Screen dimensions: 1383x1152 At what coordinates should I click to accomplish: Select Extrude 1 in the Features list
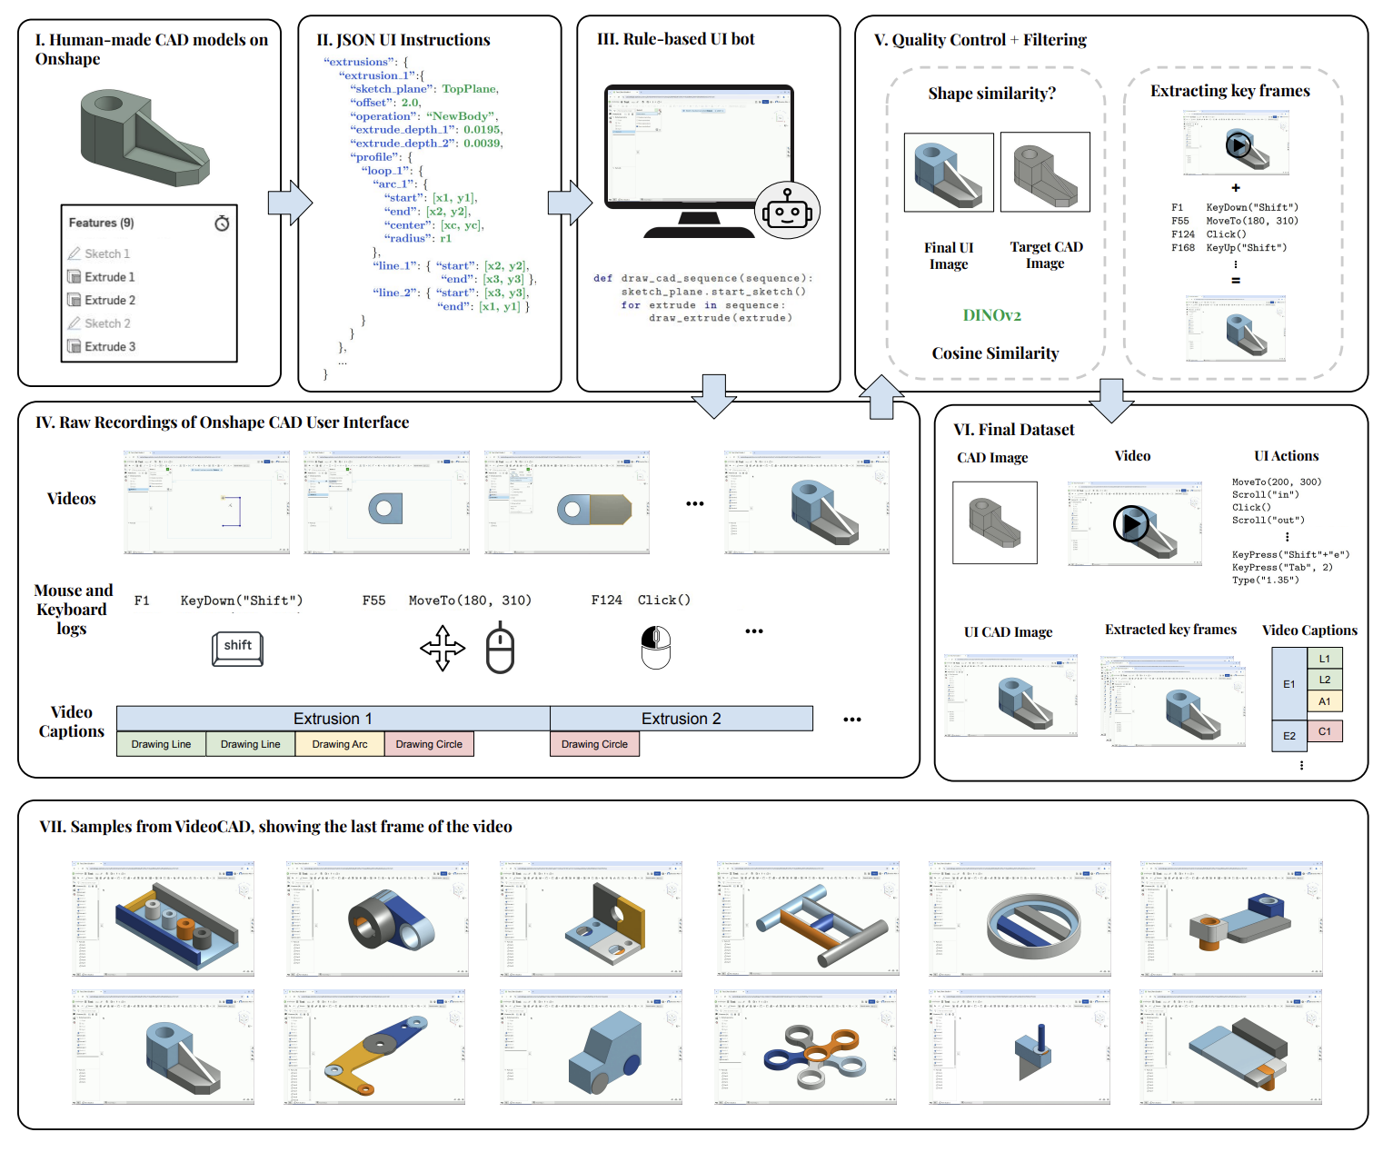pyautogui.click(x=109, y=277)
